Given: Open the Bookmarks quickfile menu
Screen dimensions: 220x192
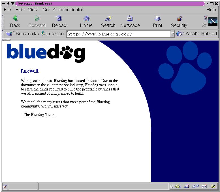Looking at the screenshot, I should (22, 33).
